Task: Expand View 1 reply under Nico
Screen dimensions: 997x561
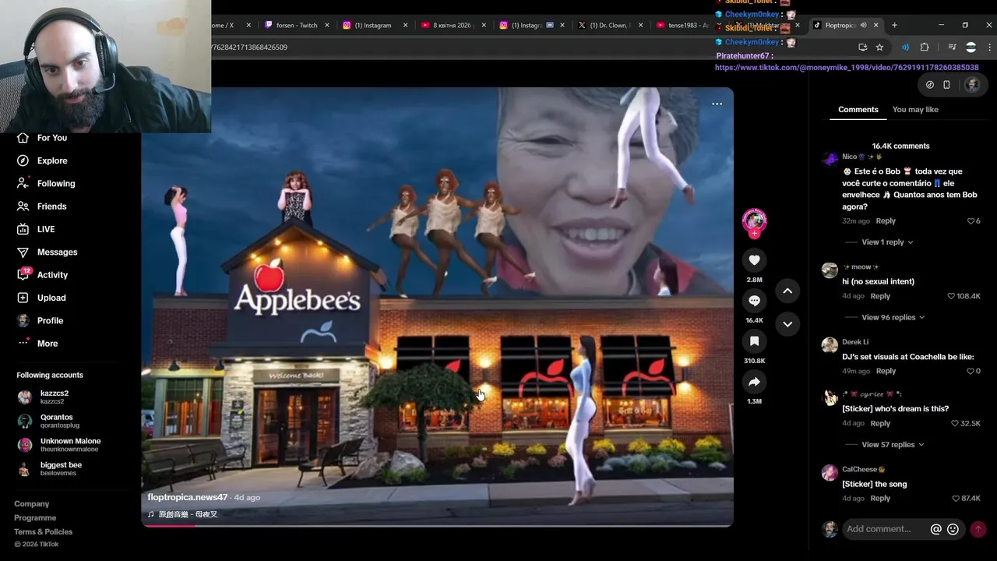Action: (887, 242)
